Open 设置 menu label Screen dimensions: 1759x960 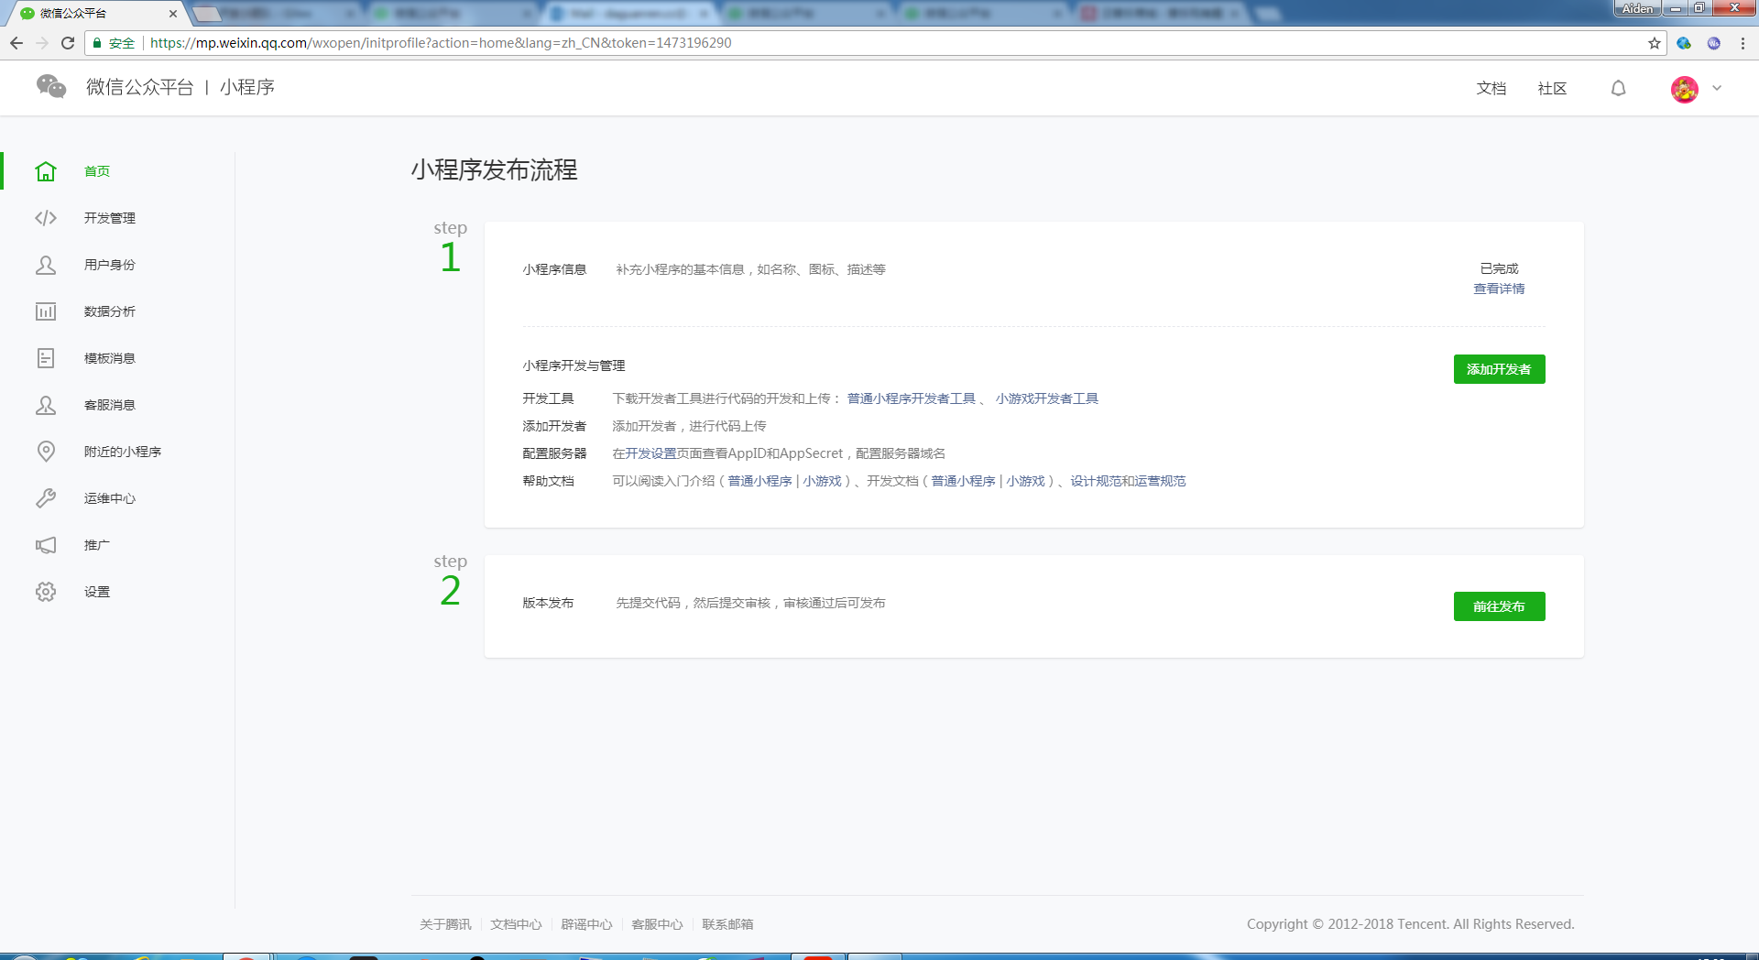pyautogui.click(x=97, y=592)
